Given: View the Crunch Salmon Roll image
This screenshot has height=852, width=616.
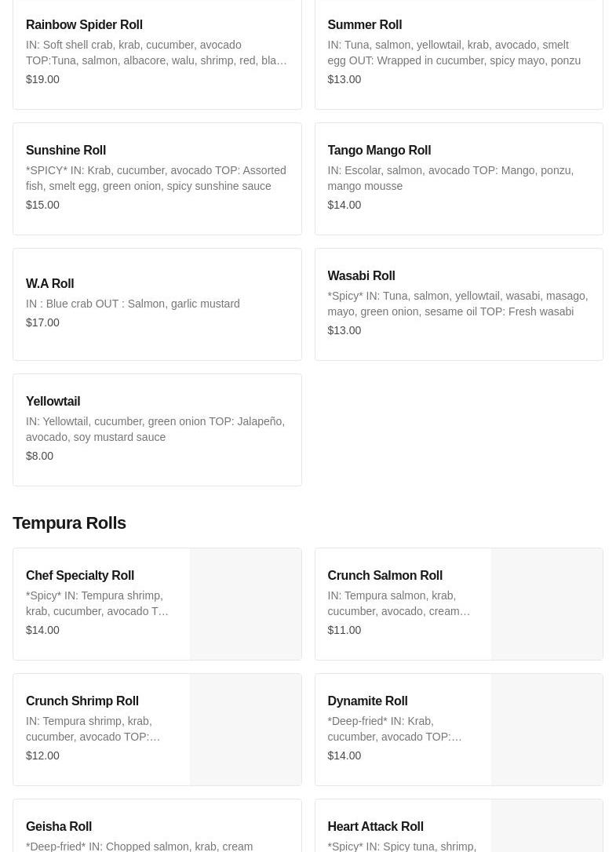Looking at the screenshot, I should (547, 604).
